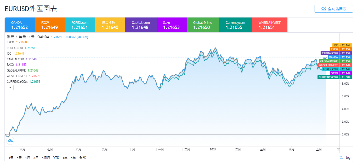Screen dimensions: 358x165
Task: Click the 六月 time axis label
Action: (x=22, y=149)
